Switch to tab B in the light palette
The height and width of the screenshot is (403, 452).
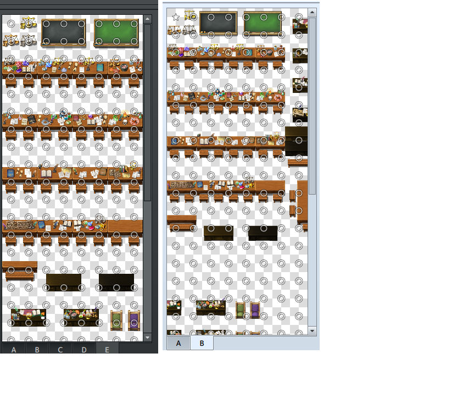coord(202,343)
